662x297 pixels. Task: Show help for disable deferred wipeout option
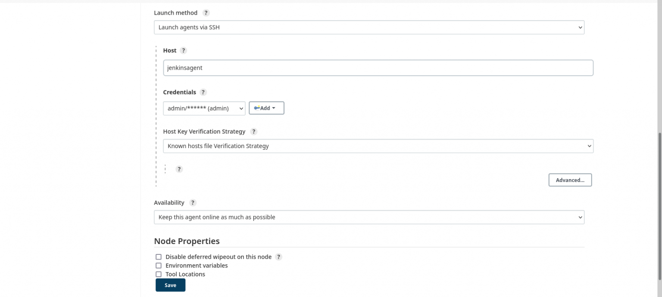coord(279,257)
